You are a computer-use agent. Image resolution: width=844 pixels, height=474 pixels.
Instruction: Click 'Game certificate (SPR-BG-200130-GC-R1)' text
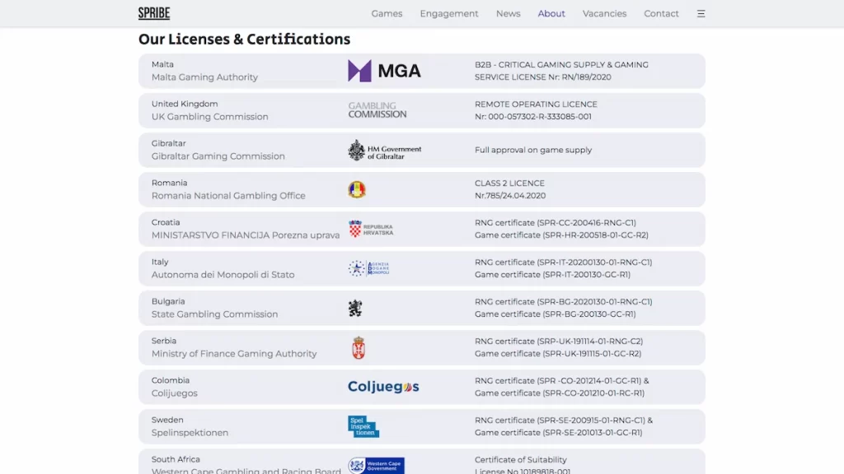click(x=555, y=314)
